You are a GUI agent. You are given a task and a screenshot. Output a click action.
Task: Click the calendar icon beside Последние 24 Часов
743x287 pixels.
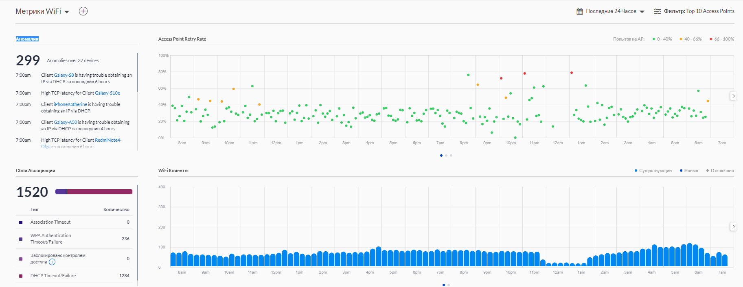tap(580, 11)
